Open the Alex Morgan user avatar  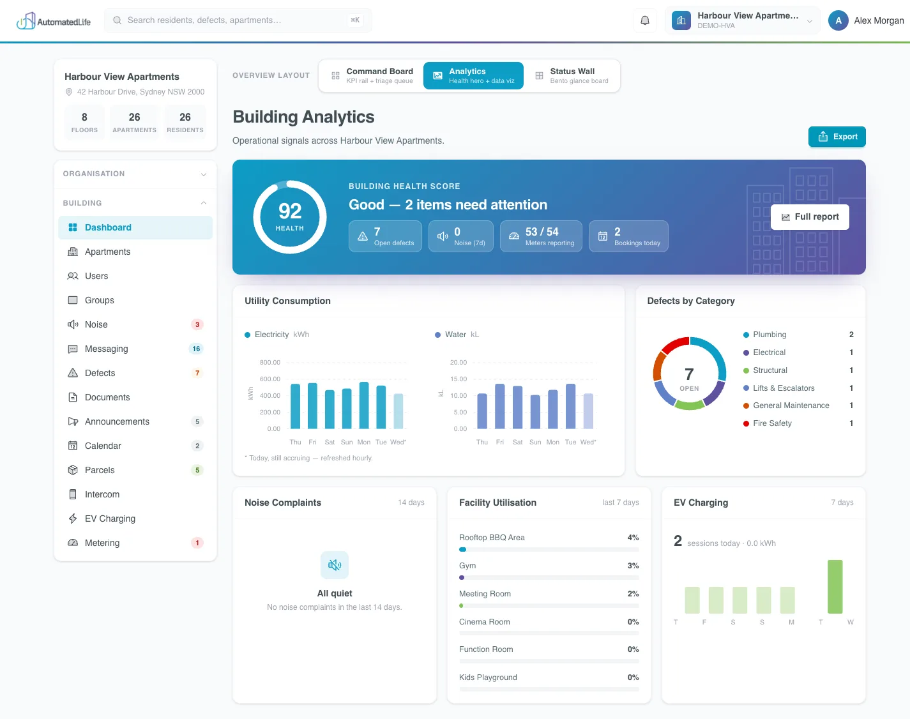click(838, 20)
